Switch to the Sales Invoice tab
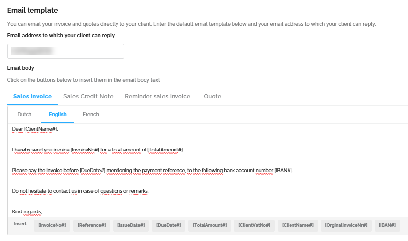Screen dimensions: 408x241 click(32, 96)
